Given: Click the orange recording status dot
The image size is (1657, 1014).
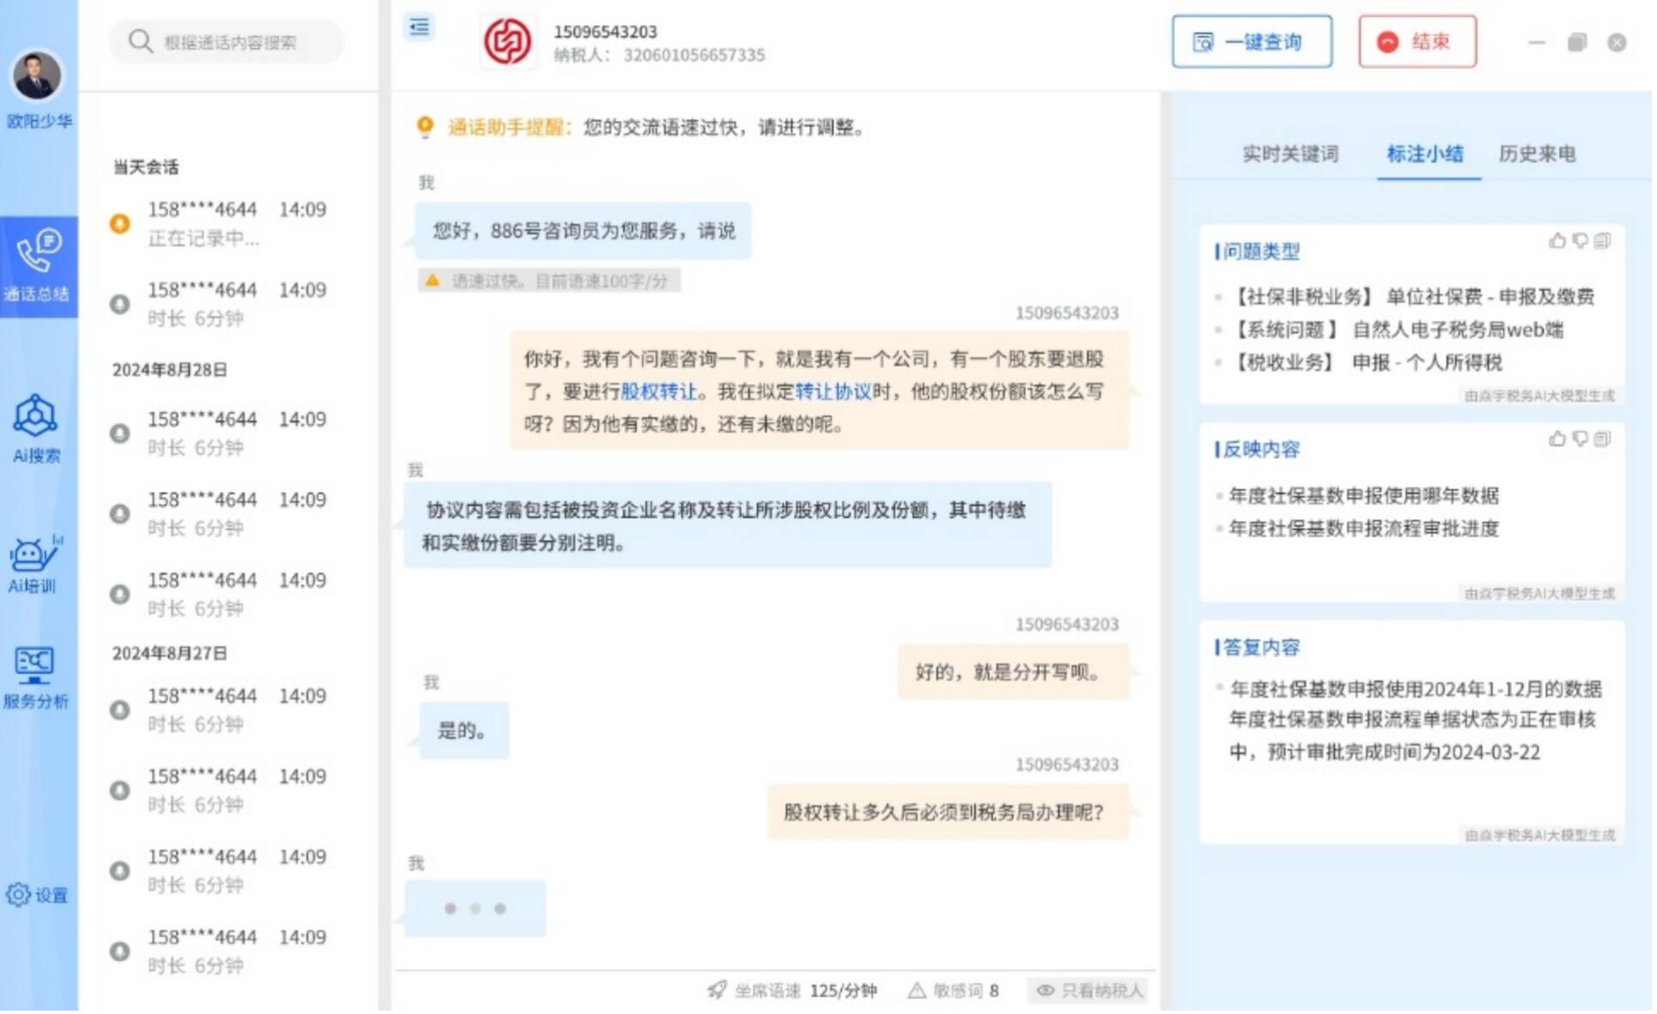Looking at the screenshot, I should point(120,224).
